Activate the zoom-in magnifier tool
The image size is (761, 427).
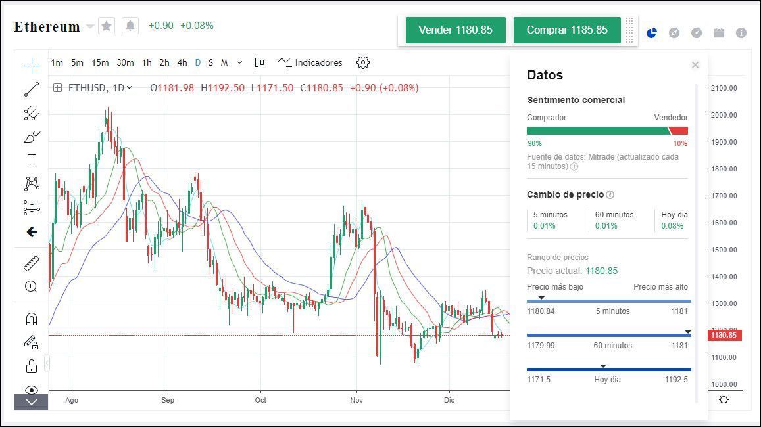pos(31,286)
